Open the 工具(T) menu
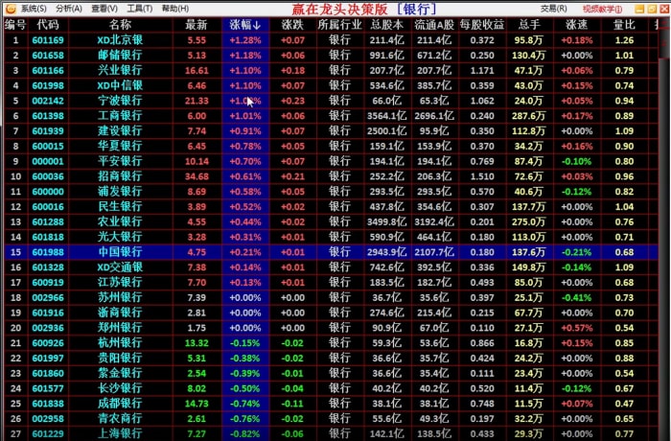 click(140, 9)
